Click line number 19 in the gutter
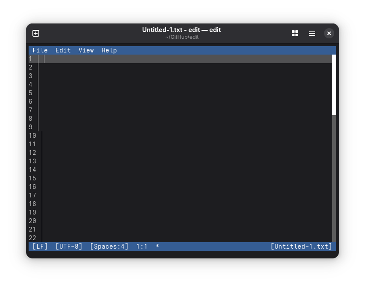Image resolution: width=365 pixels, height=287 pixels. click(x=32, y=212)
